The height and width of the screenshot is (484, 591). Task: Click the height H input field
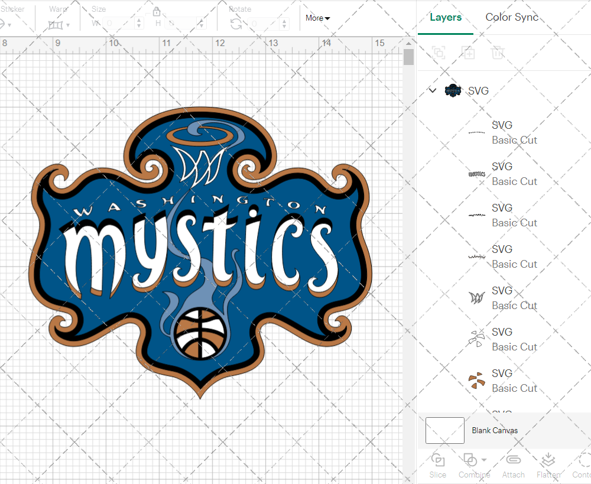(181, 24)
